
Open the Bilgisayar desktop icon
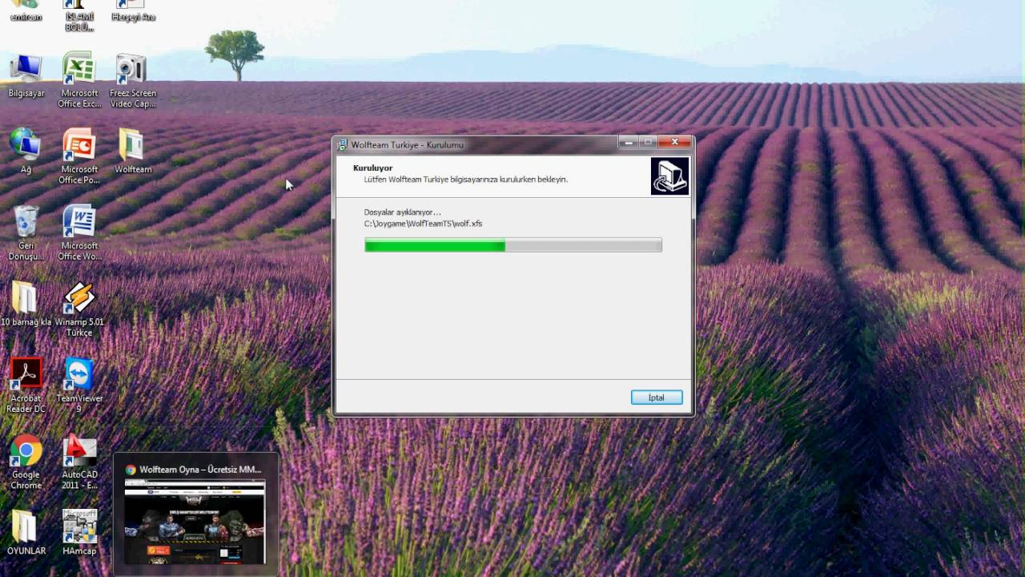26,77
